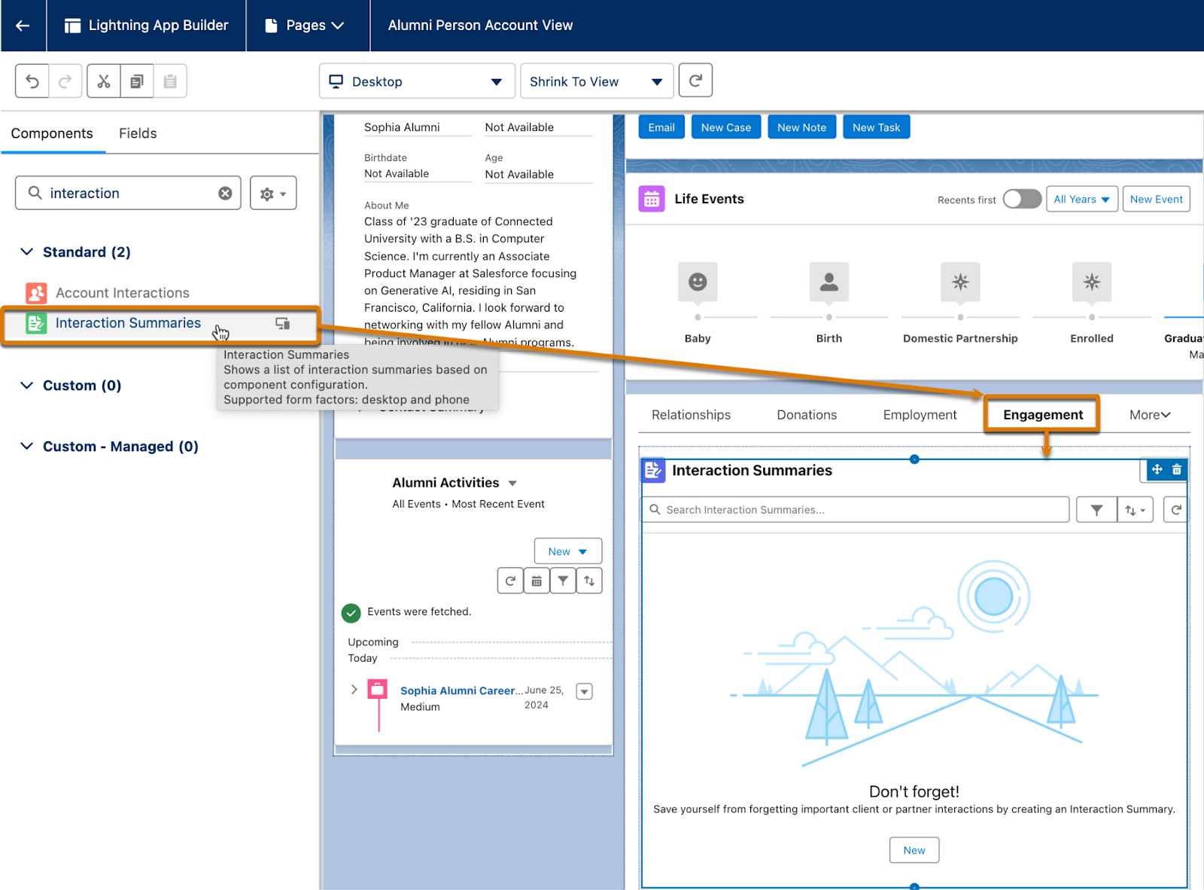
Task: Open filter for Interaction Summaries
Action: pyautogui.click(x=1096, y=510)
